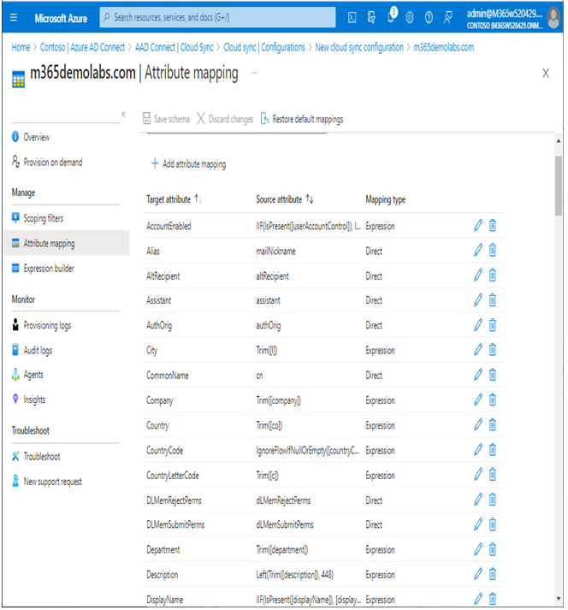Click the vertical scrollbar thumb
Viewport: 568px width, 610px height.
[559, 186]
